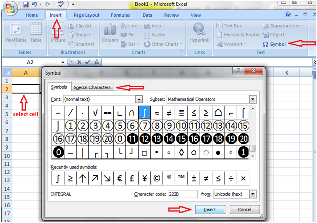Pick the trademark ™ from recent symbols

[182, 178]
